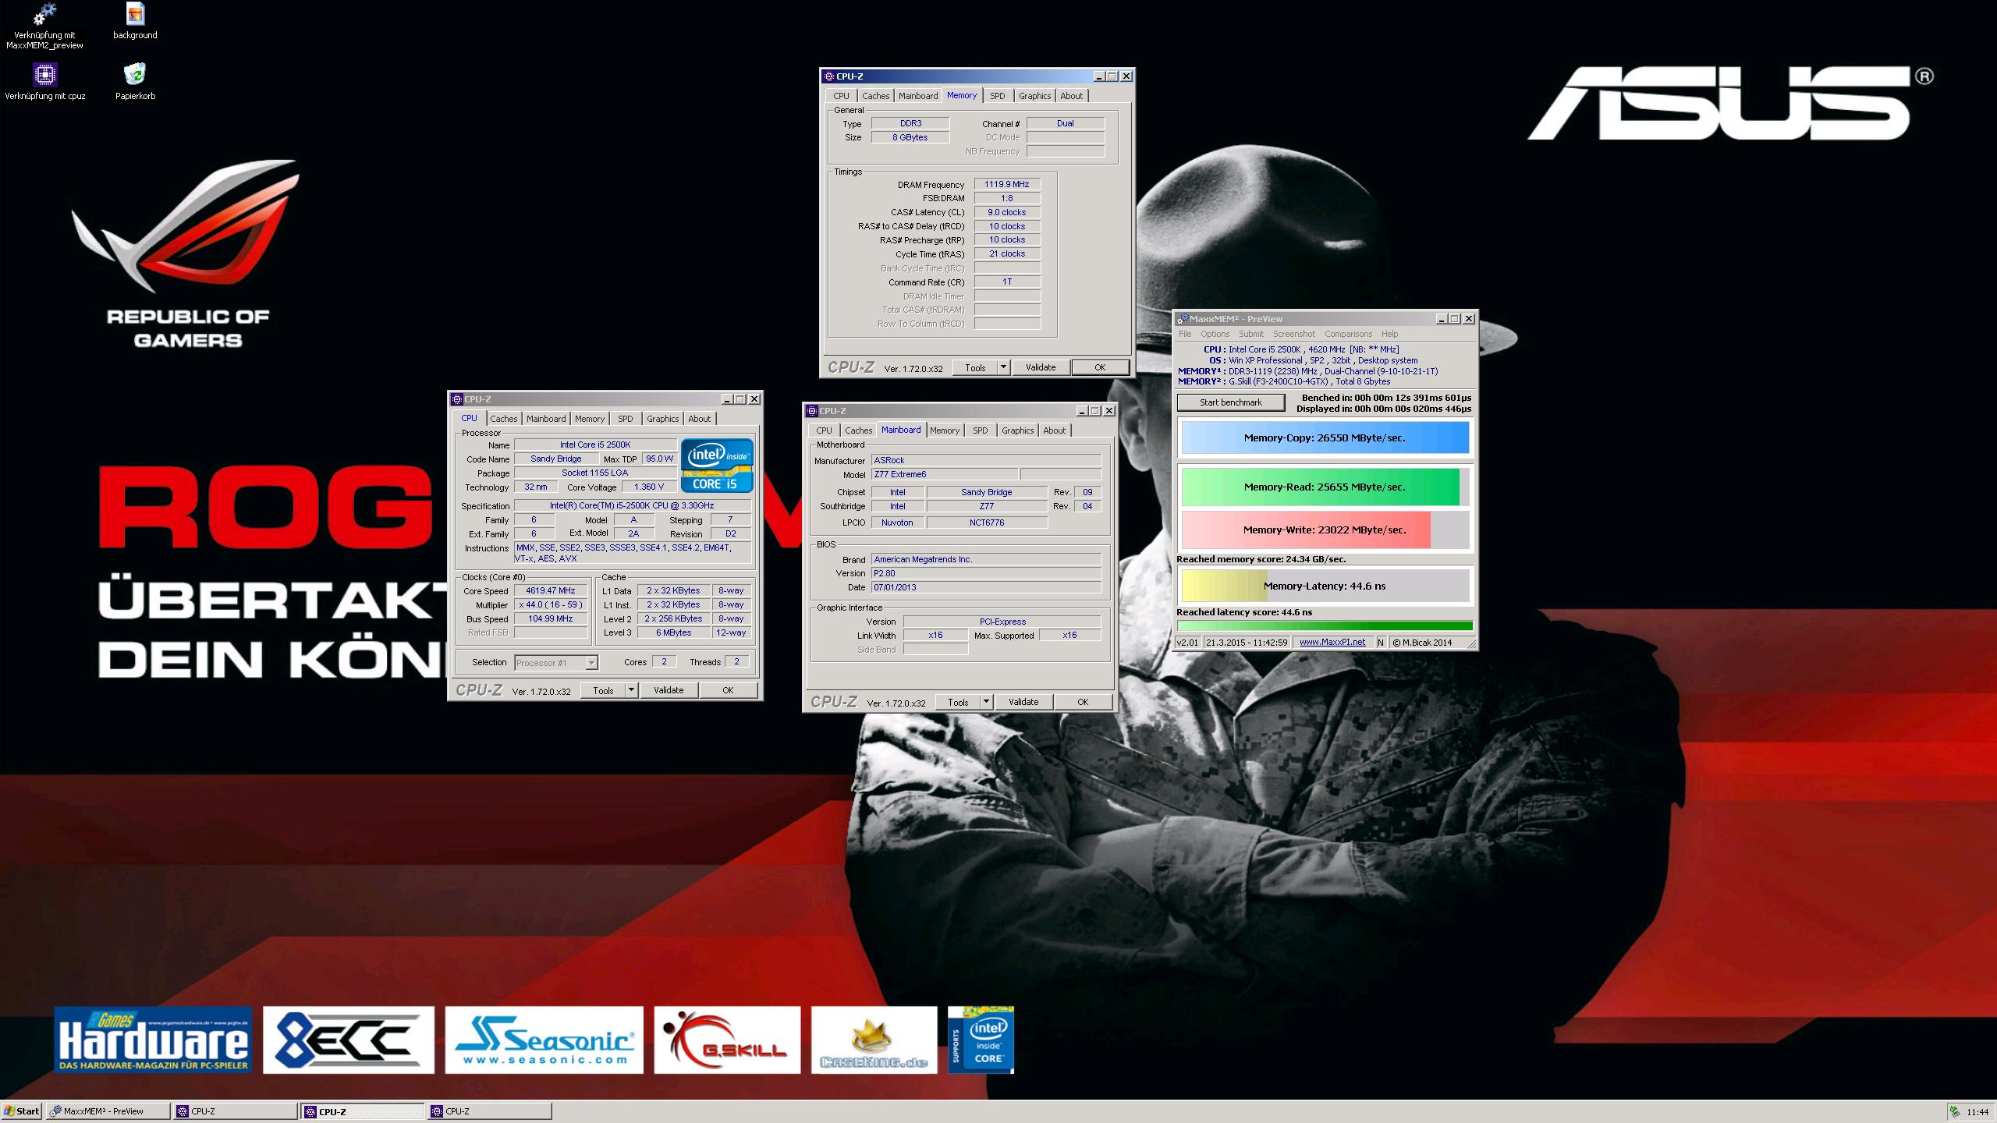Select the Papierkorb recycle bin icon
Screen dimensions: 1997x1123
135,75
